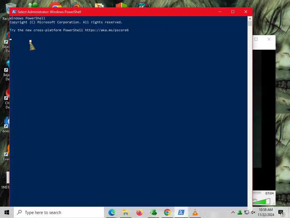Open VLC media player from the taskbar
Image resolution: width=290 pixels, height=218 pixels.
click(195, 212)
